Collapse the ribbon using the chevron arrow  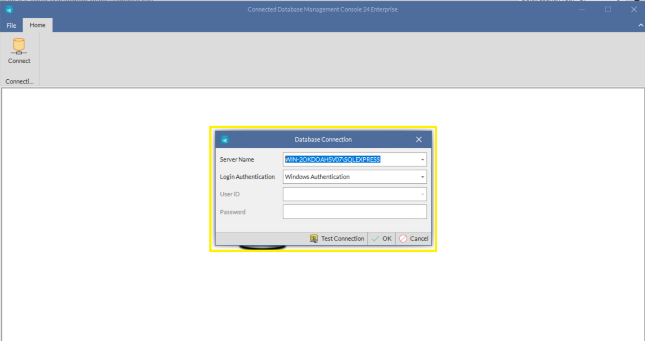point(641,26)
